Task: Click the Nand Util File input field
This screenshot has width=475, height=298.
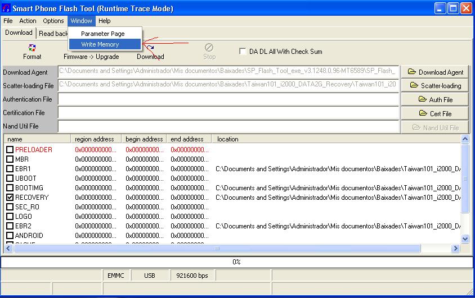Action: [x=228, y=126]
